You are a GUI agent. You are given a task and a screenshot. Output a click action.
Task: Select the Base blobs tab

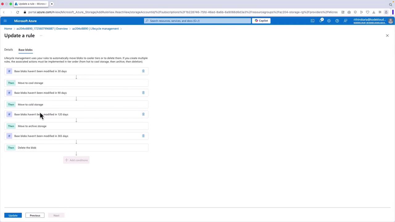[x=25, y=50]
